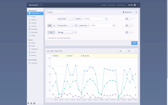The height and width of the screenshot is (105, 168).
Task: Click the Formulas icon in the sidebar
Action: click(30, 23)
